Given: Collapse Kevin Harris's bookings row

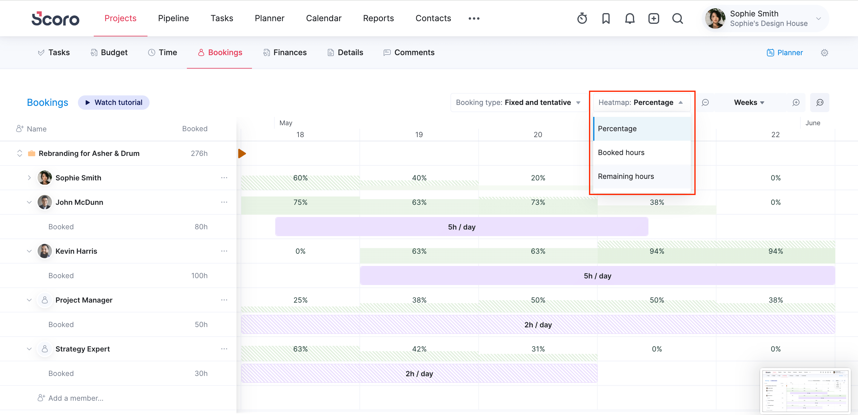Looking at the screenshot, I should click(29, 251).
